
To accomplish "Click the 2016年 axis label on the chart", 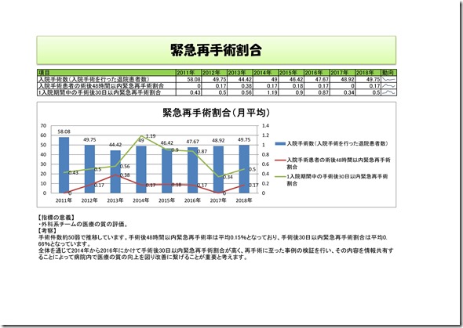I will (x=192, y=200).
